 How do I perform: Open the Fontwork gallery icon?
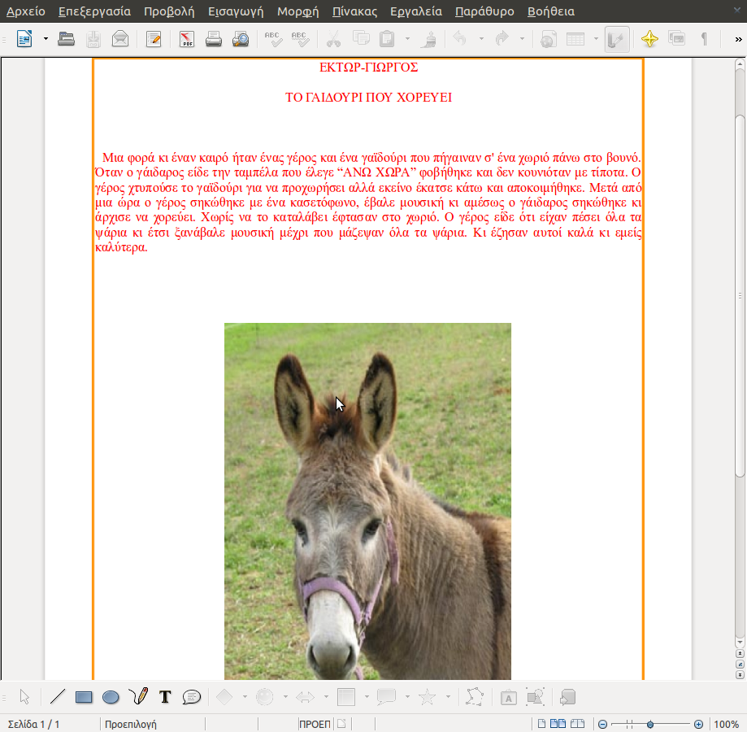[508, 697]
